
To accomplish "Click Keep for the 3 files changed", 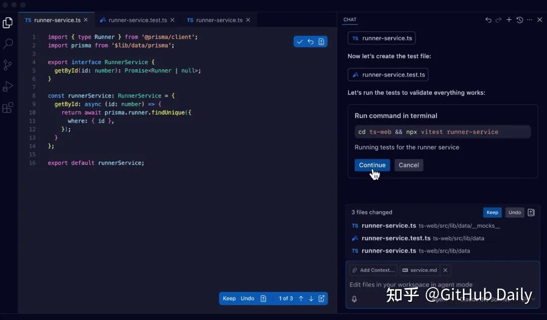I will click(492, 212).
